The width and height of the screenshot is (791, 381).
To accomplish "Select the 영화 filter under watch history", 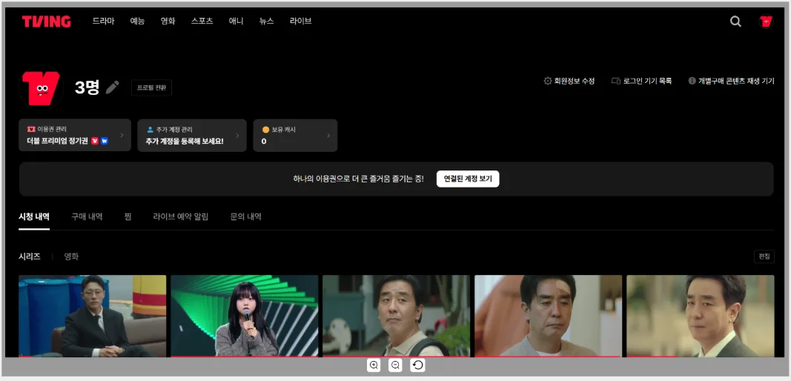I will pos(71,256).
